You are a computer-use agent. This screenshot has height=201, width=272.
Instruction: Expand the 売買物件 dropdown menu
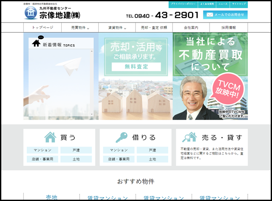(80, 28)
